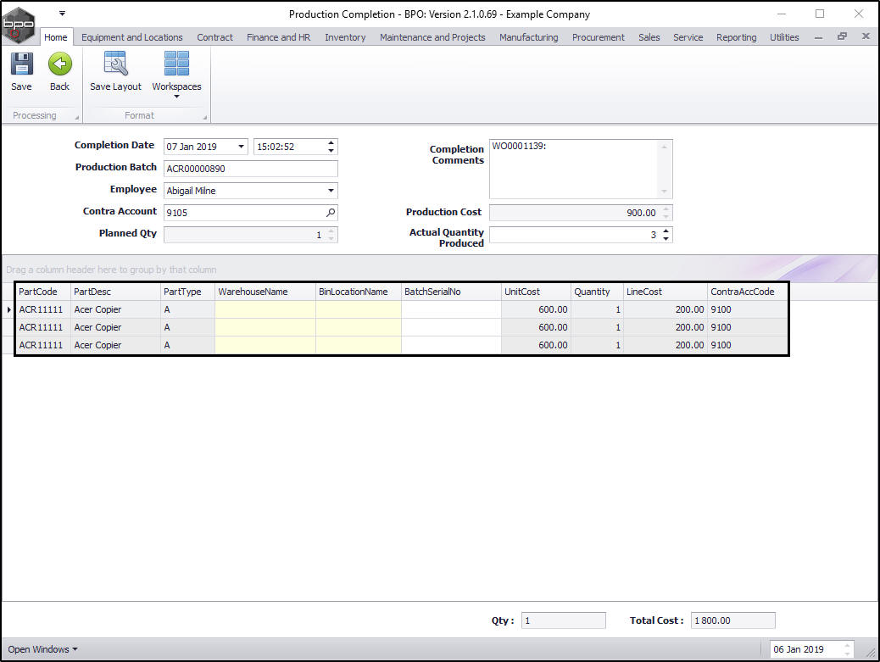Decrease the completion time spinner
Screen dimensions: 880x662
(331, 150)
